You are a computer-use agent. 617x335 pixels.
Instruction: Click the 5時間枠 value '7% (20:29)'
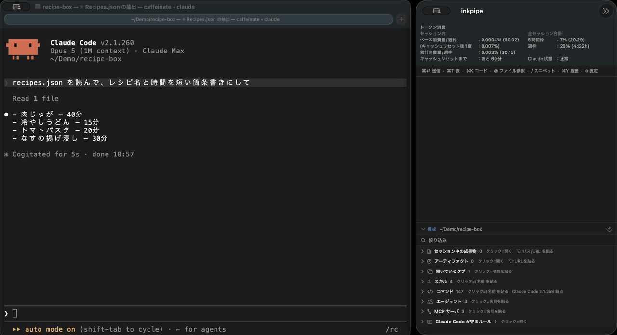tap(573, 40)
